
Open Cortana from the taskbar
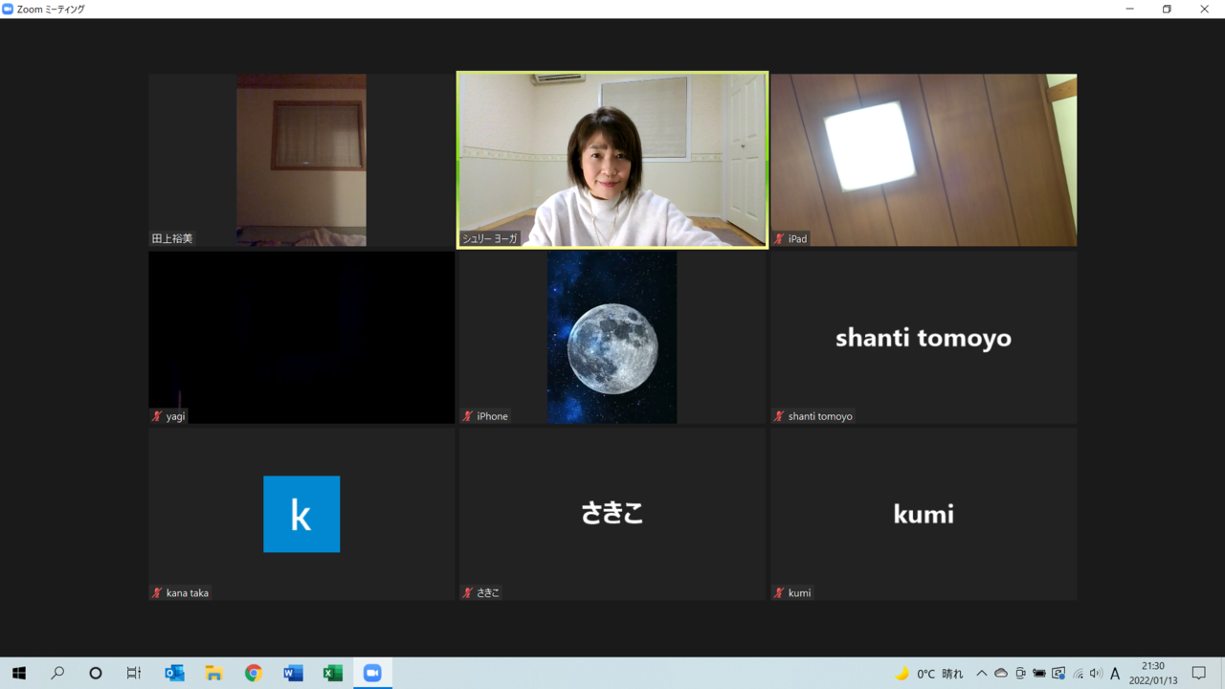pos(96,674)
